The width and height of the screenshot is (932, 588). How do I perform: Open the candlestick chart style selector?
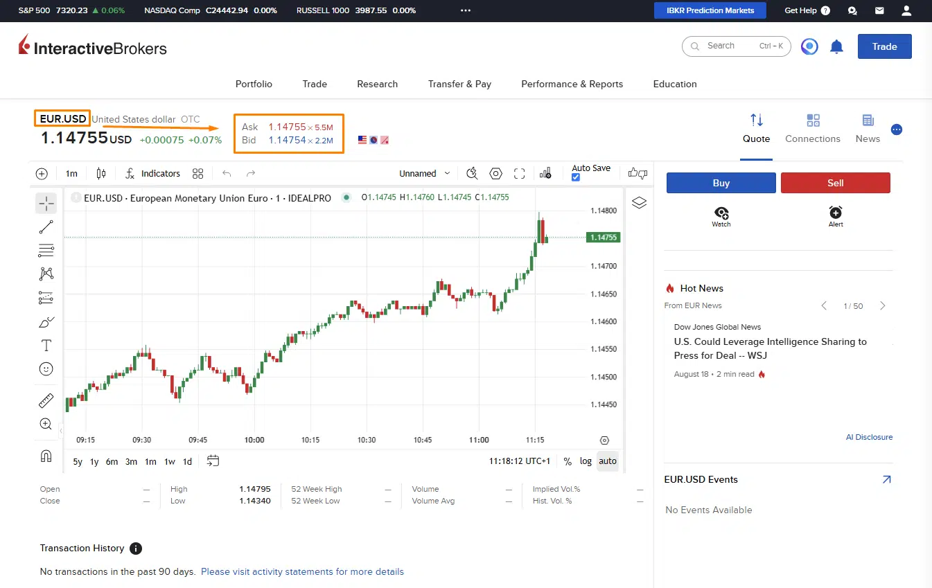click(101, 174)
